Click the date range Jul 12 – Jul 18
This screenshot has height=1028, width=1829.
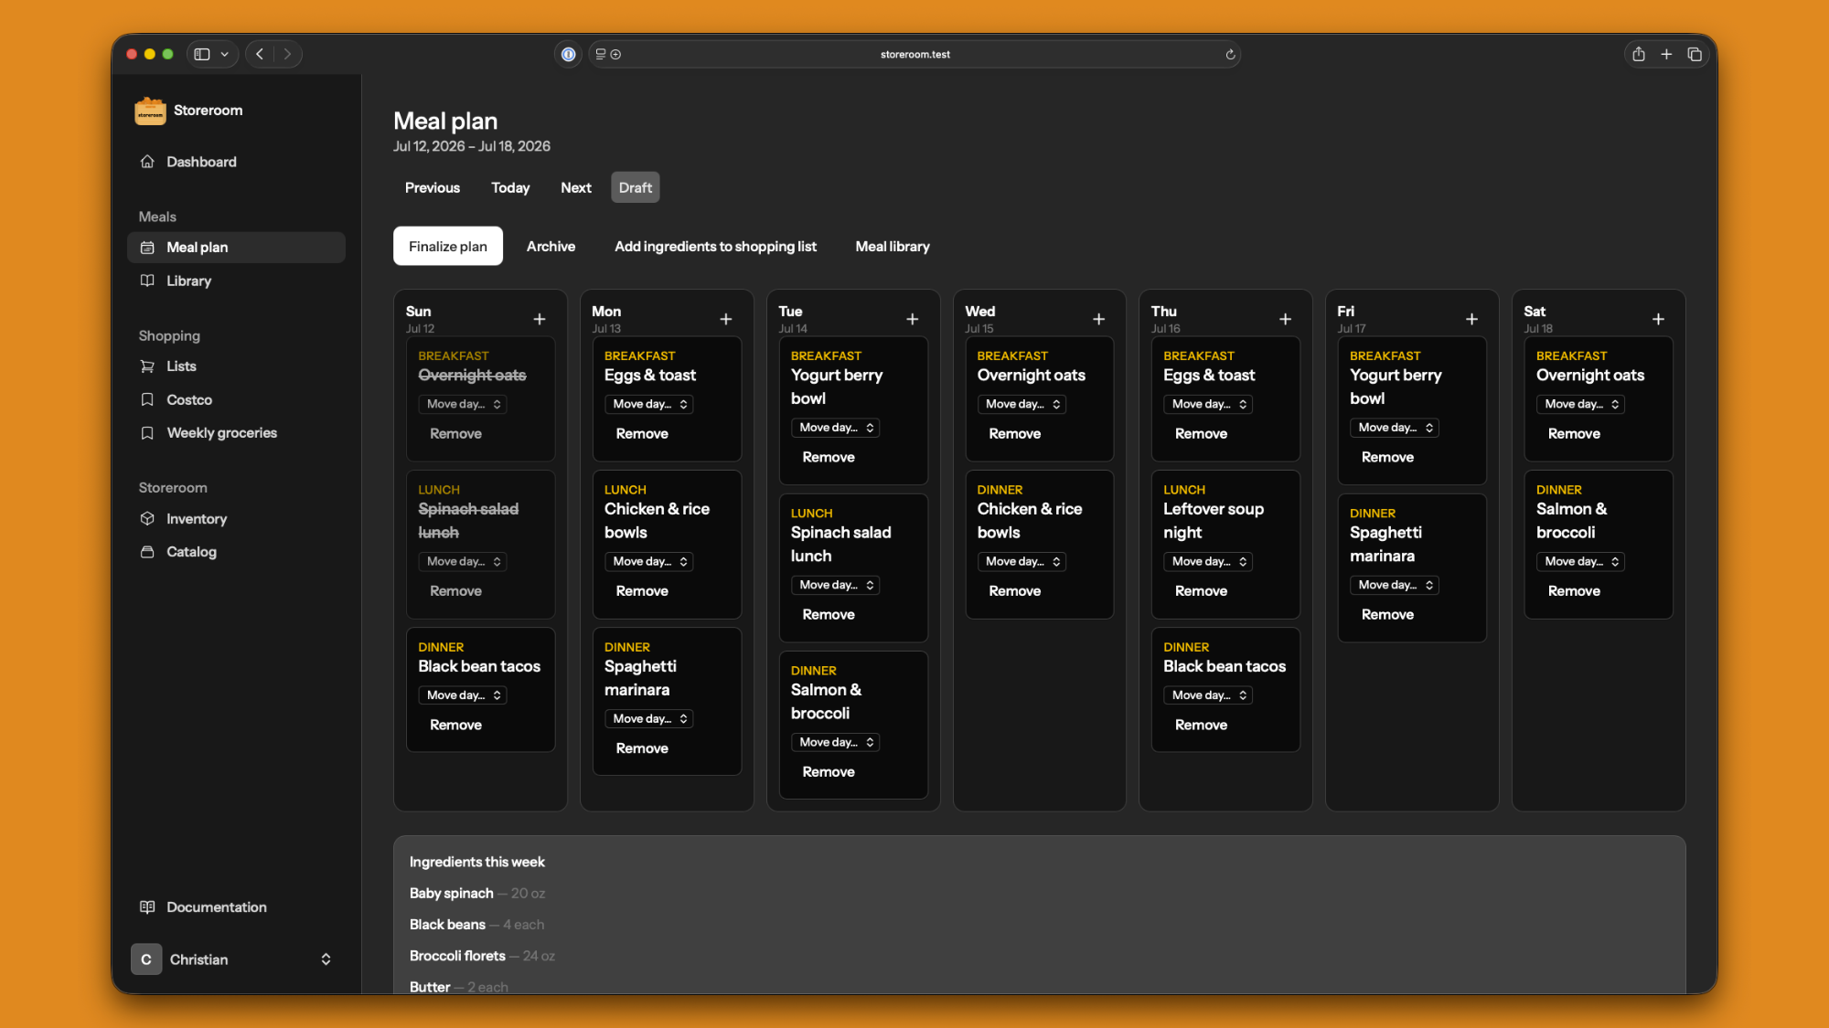[472, 146]
